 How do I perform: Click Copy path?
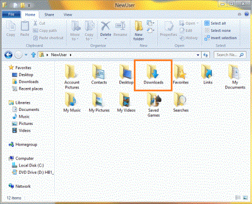pos(45,31)
